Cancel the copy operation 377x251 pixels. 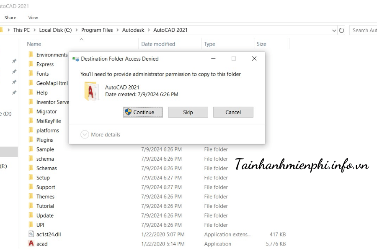click(233, 112)
